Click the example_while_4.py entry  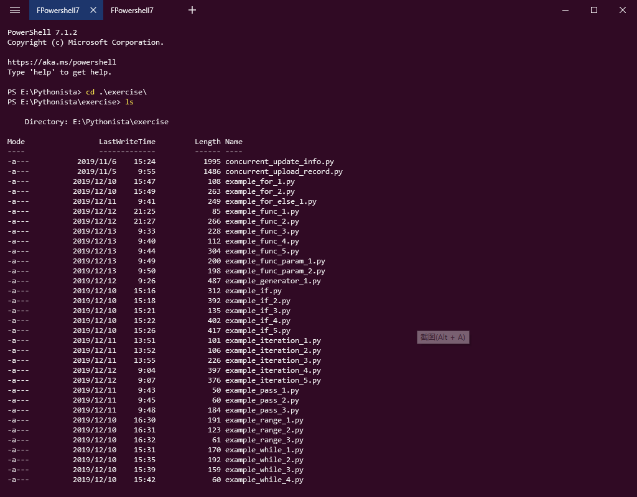(x=264, y=480)
